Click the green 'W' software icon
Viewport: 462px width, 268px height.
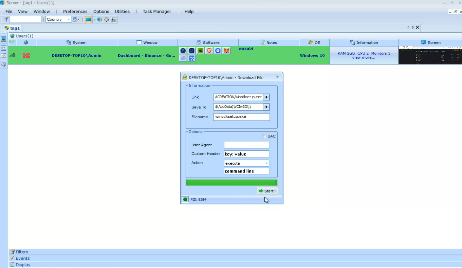[x=201, y=50]
